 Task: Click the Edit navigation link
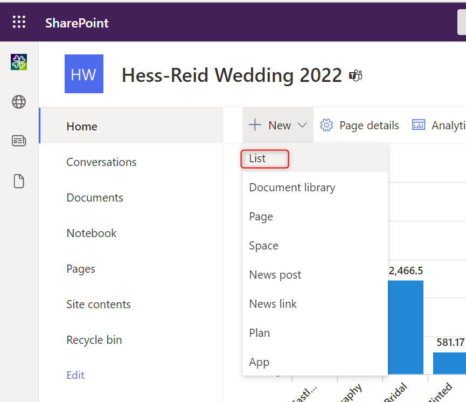75,375
